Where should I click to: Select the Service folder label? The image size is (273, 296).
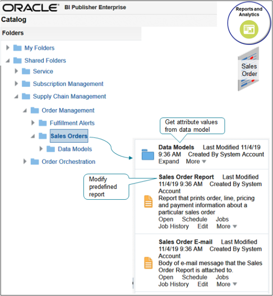[43, 72]
